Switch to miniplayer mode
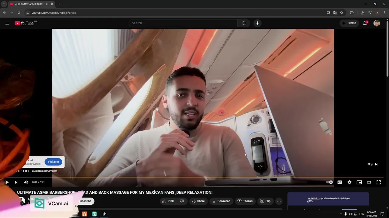The width and height of the screenshot is (389, 218). [x=359, y=182]
